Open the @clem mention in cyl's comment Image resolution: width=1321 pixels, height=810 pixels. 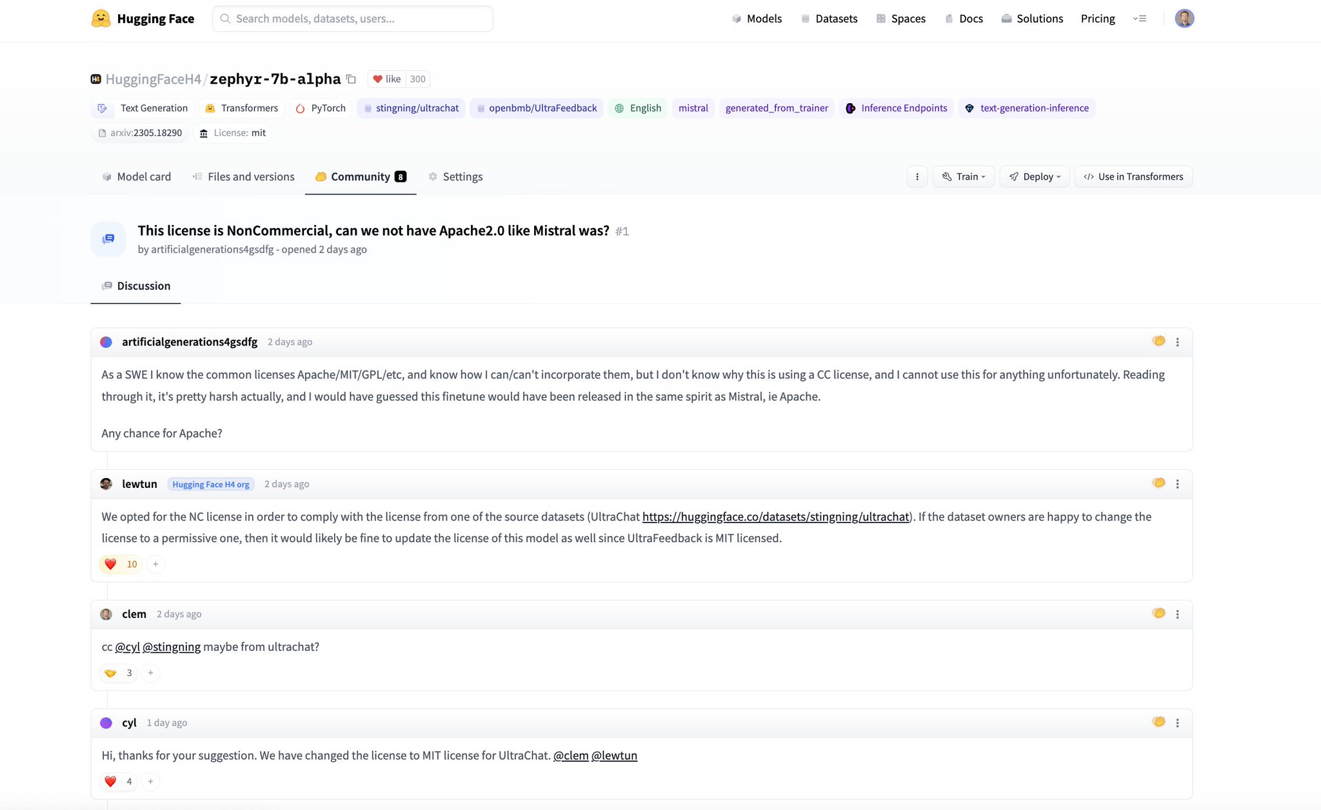coord(571,756)
